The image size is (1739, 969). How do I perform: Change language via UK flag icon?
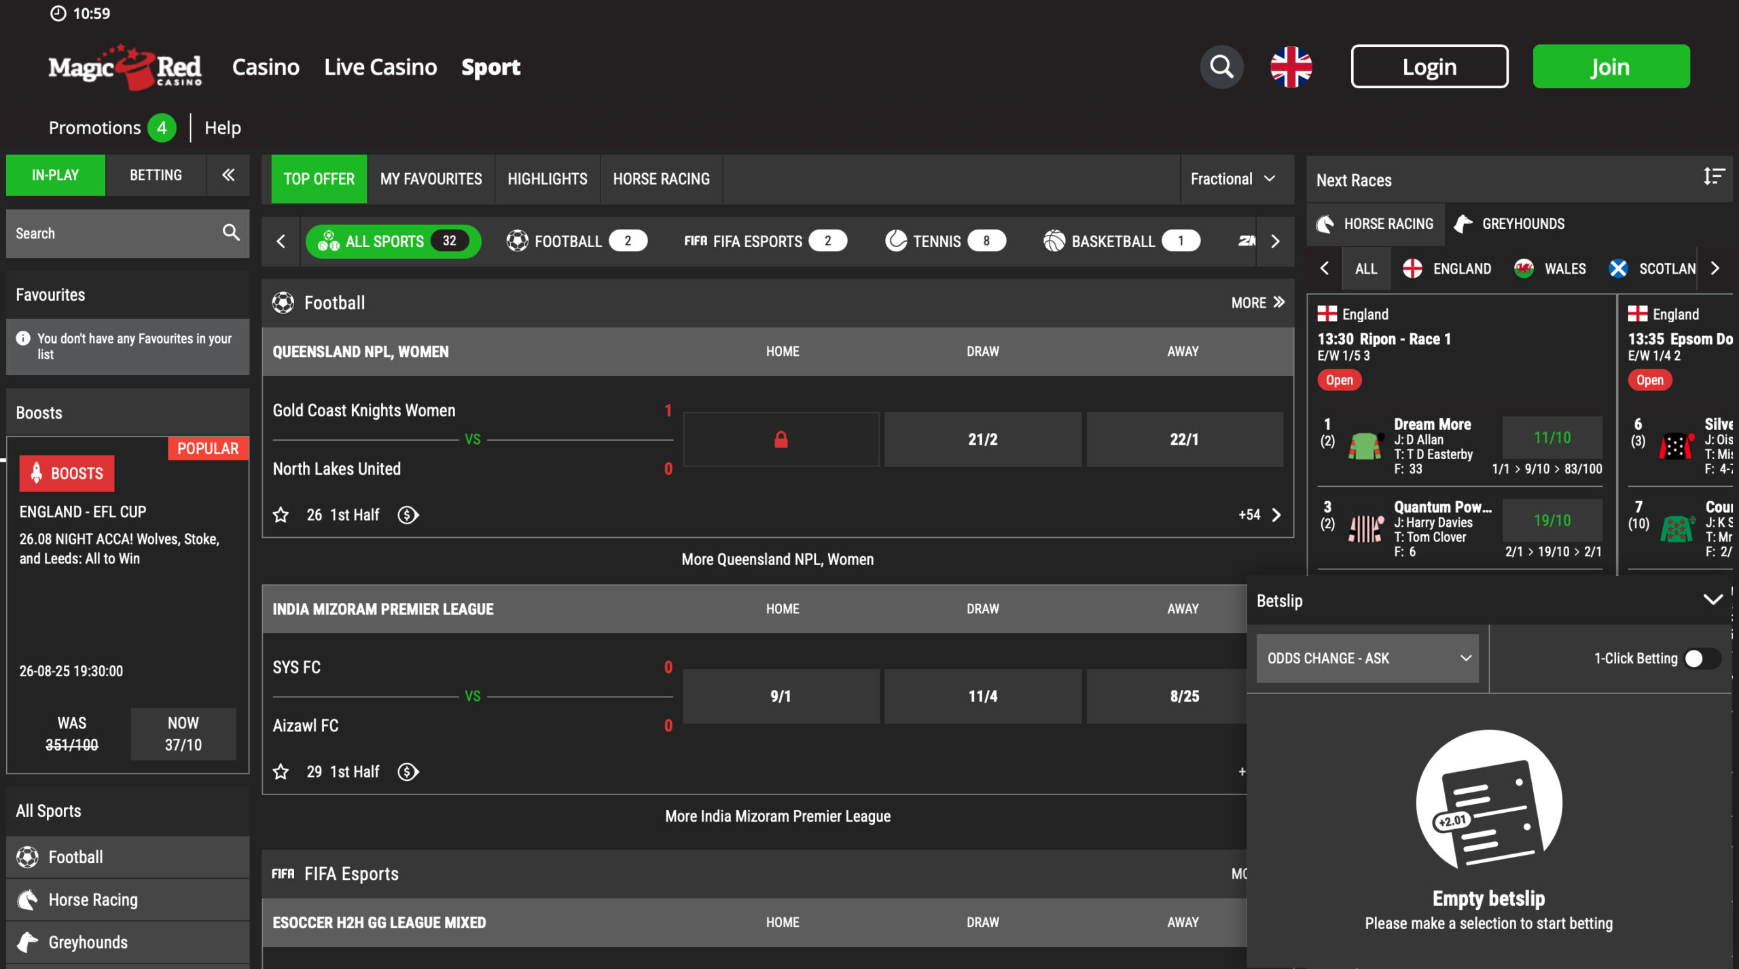(x=1291, y=67)
